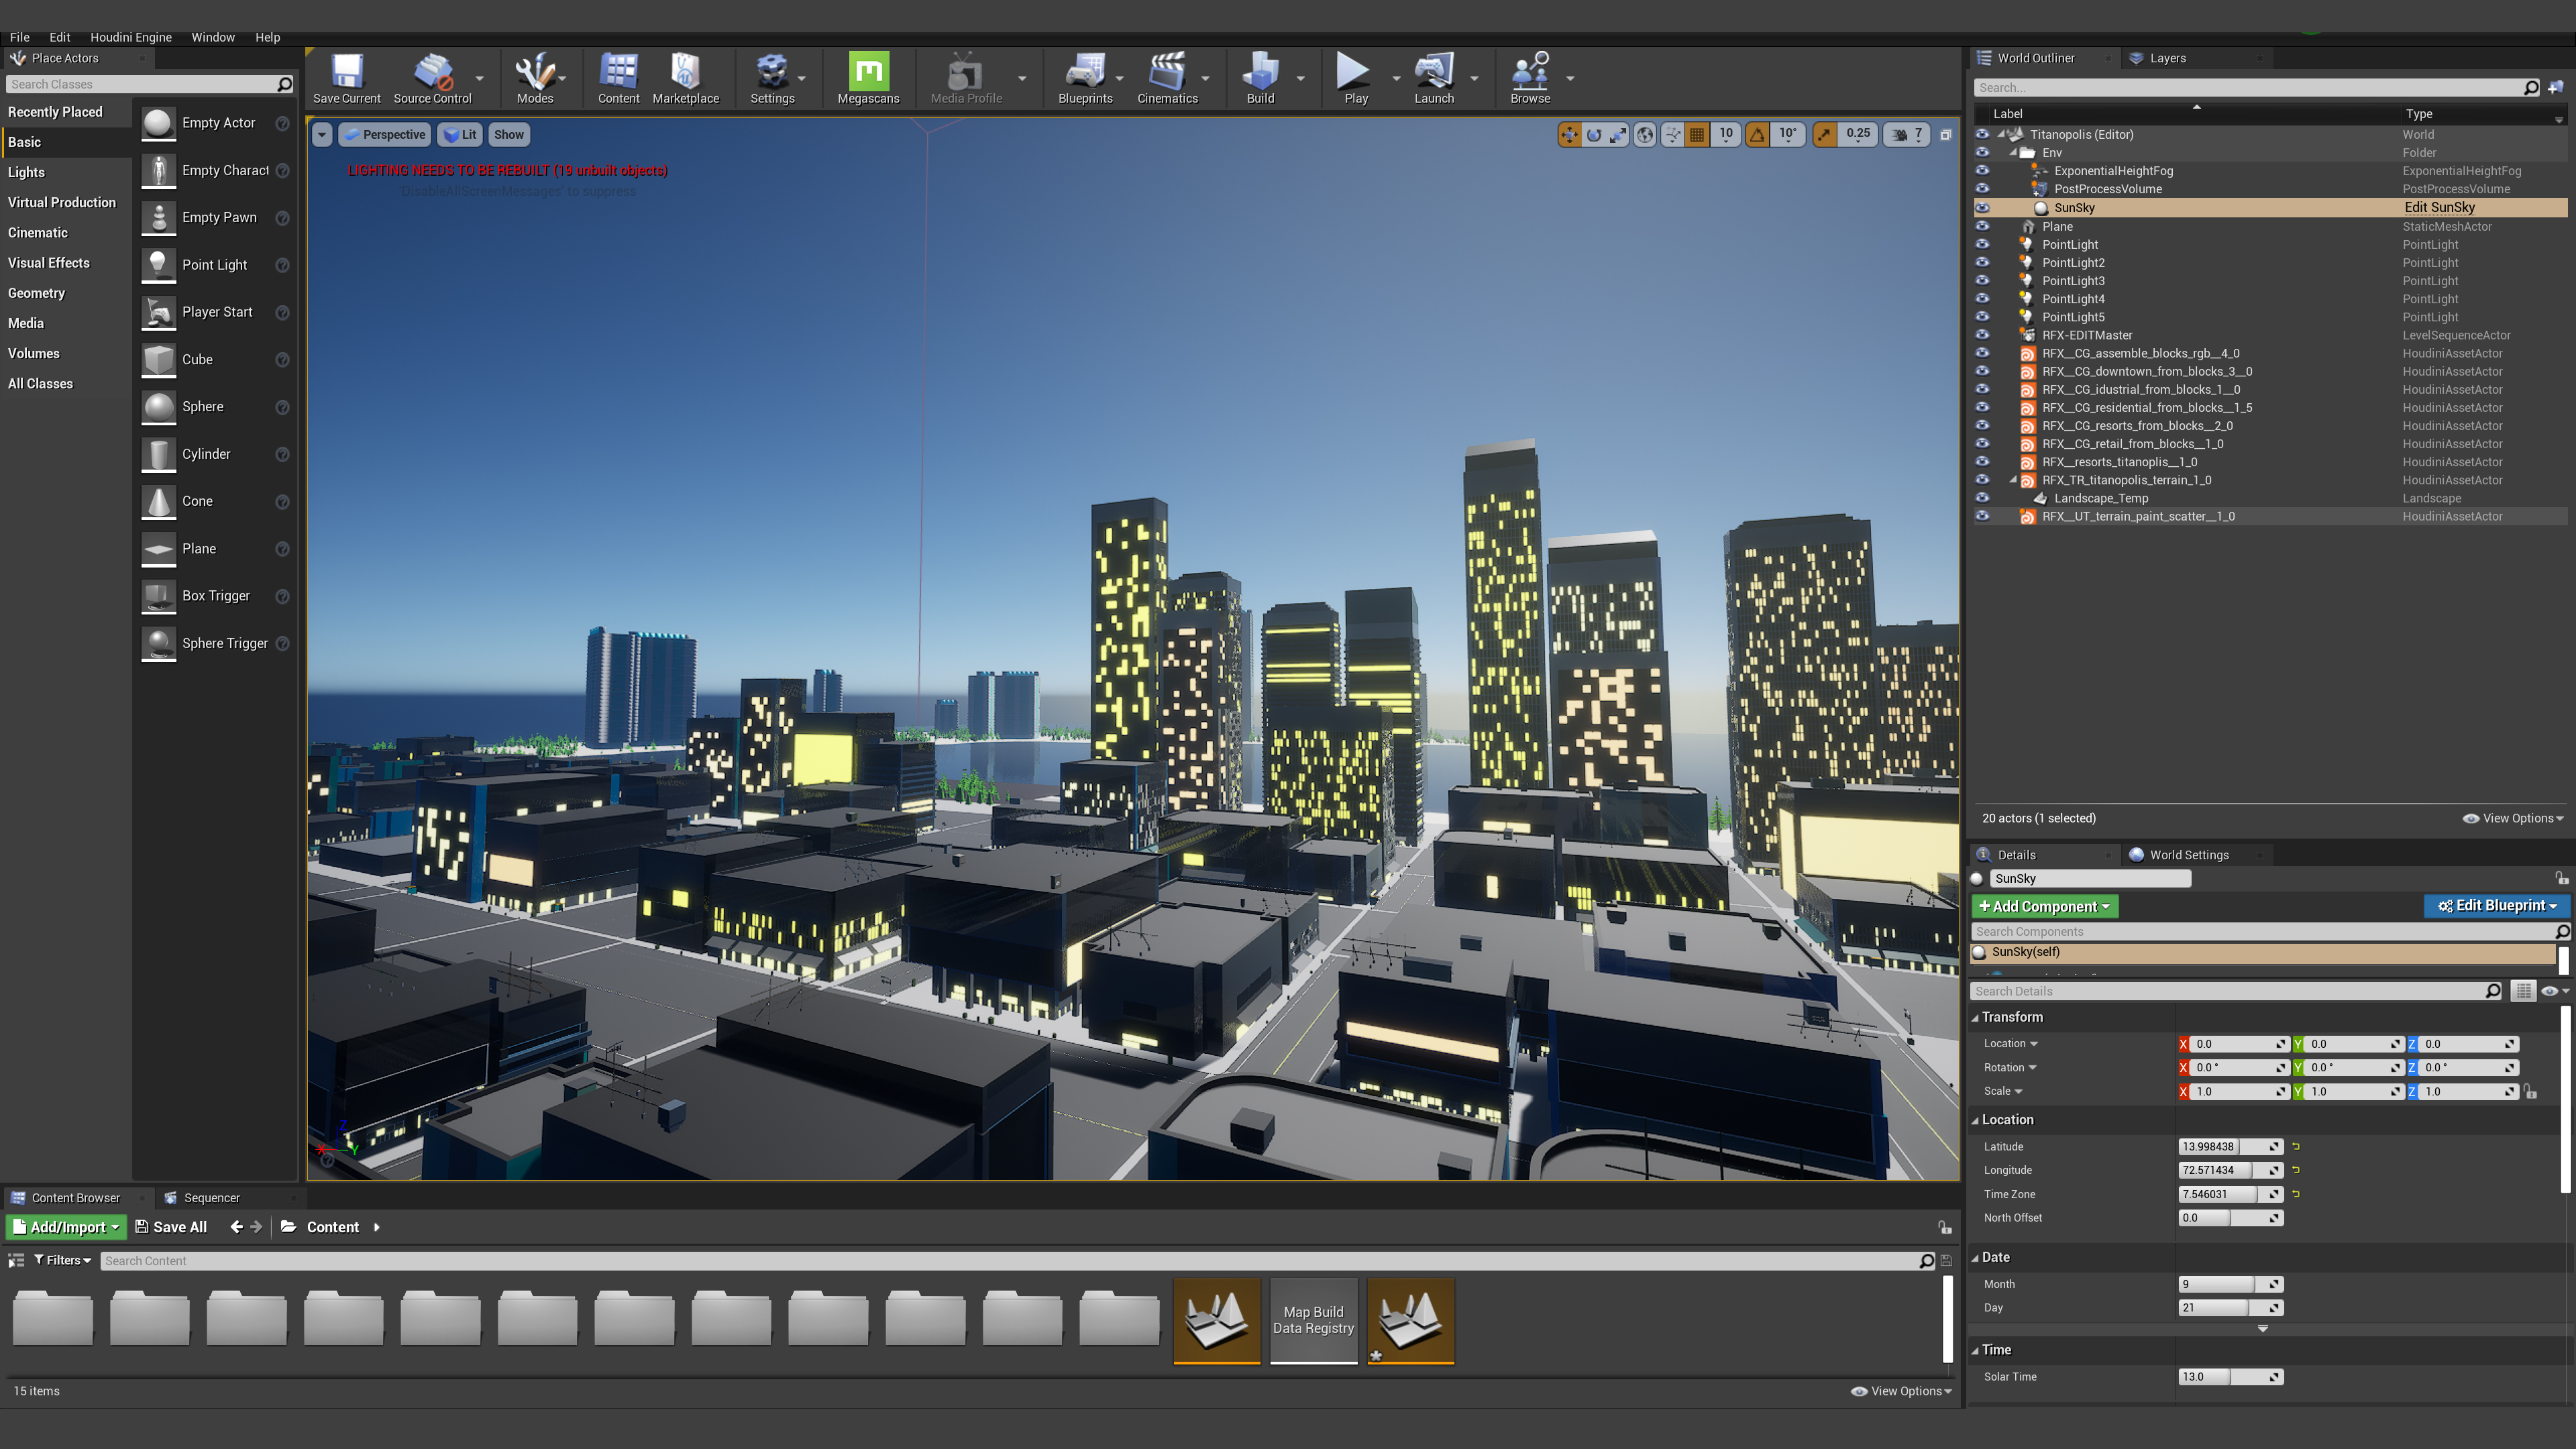Open Source Control from the toolbar

(432, 78)
